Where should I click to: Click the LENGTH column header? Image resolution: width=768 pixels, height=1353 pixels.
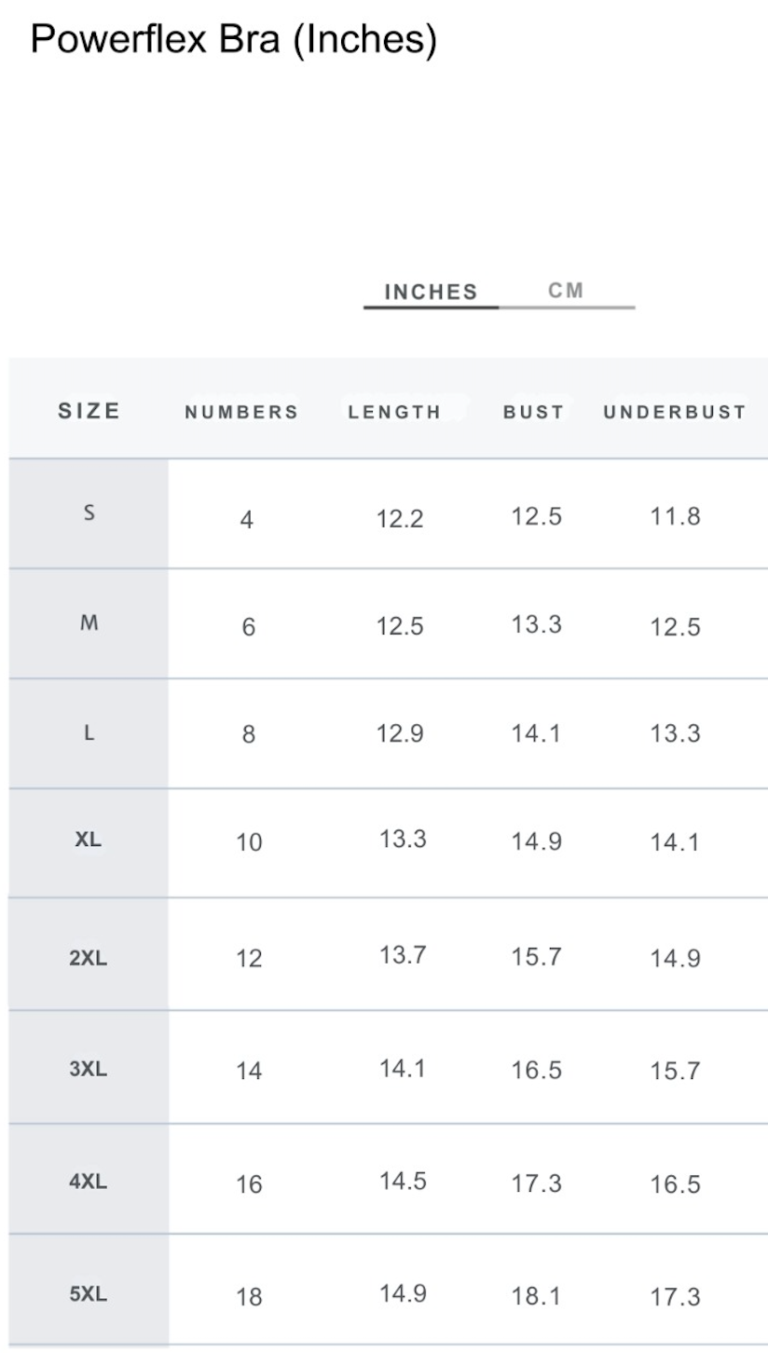click(x=394, y=412)
